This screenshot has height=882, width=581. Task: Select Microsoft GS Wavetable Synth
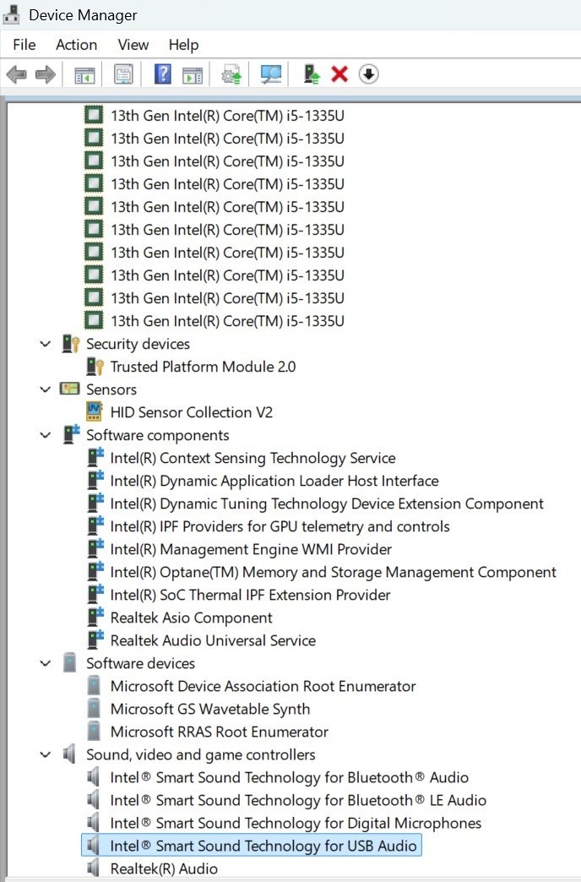tap(209, 710)
